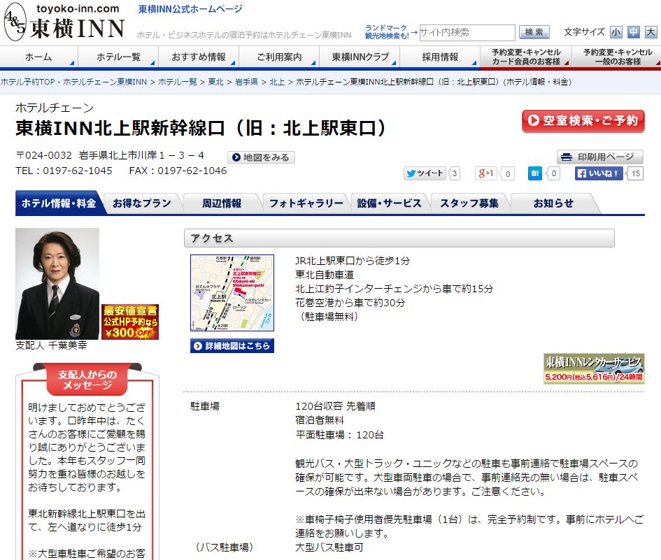Click the manager 千葉美幸 photo

point(57,284)
